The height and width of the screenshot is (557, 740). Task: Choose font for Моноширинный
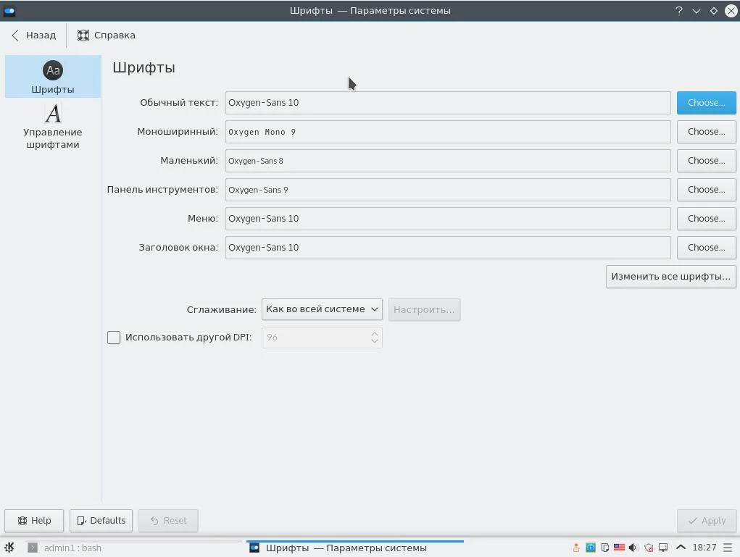point(706,132)
